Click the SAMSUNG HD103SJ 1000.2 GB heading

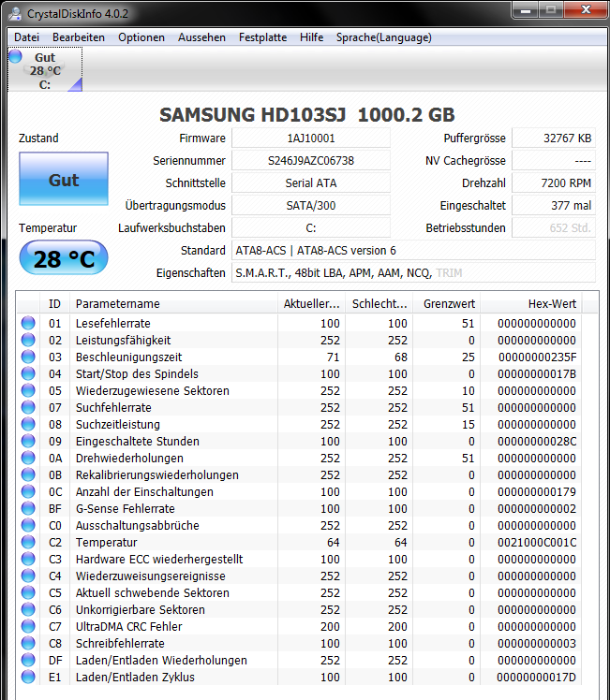[x=307, y=115]
